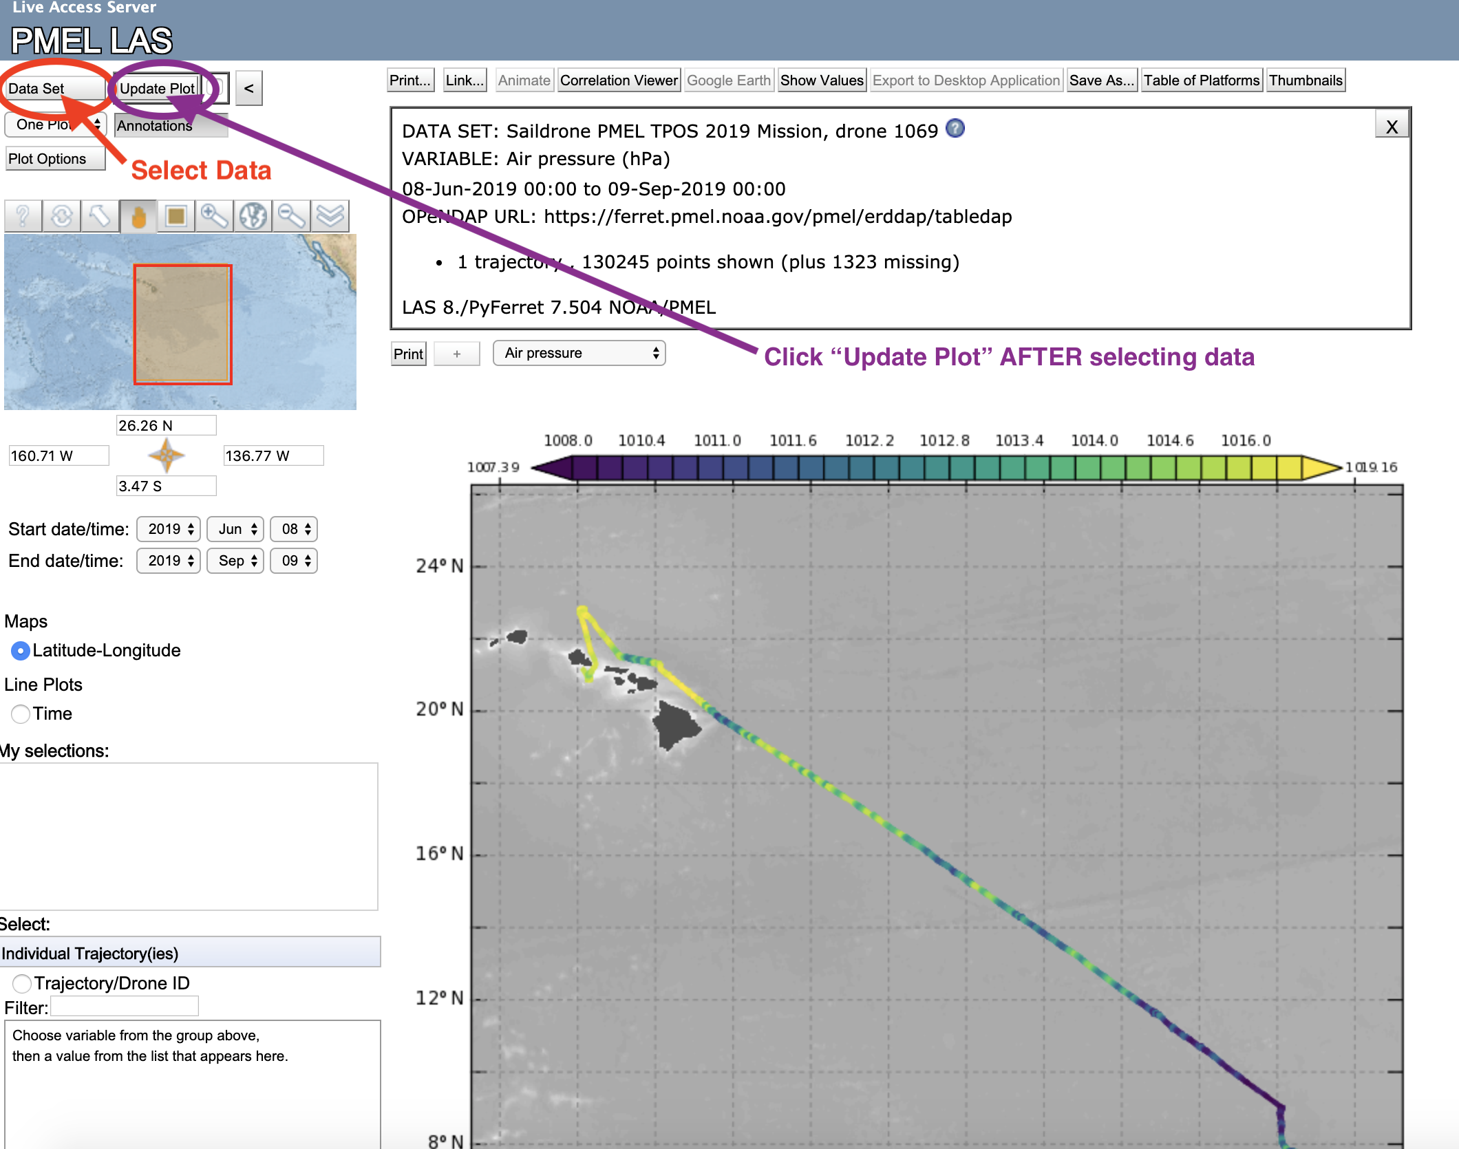
Task: Open the Table of Platforms
Action: (x=1202, y=80)
